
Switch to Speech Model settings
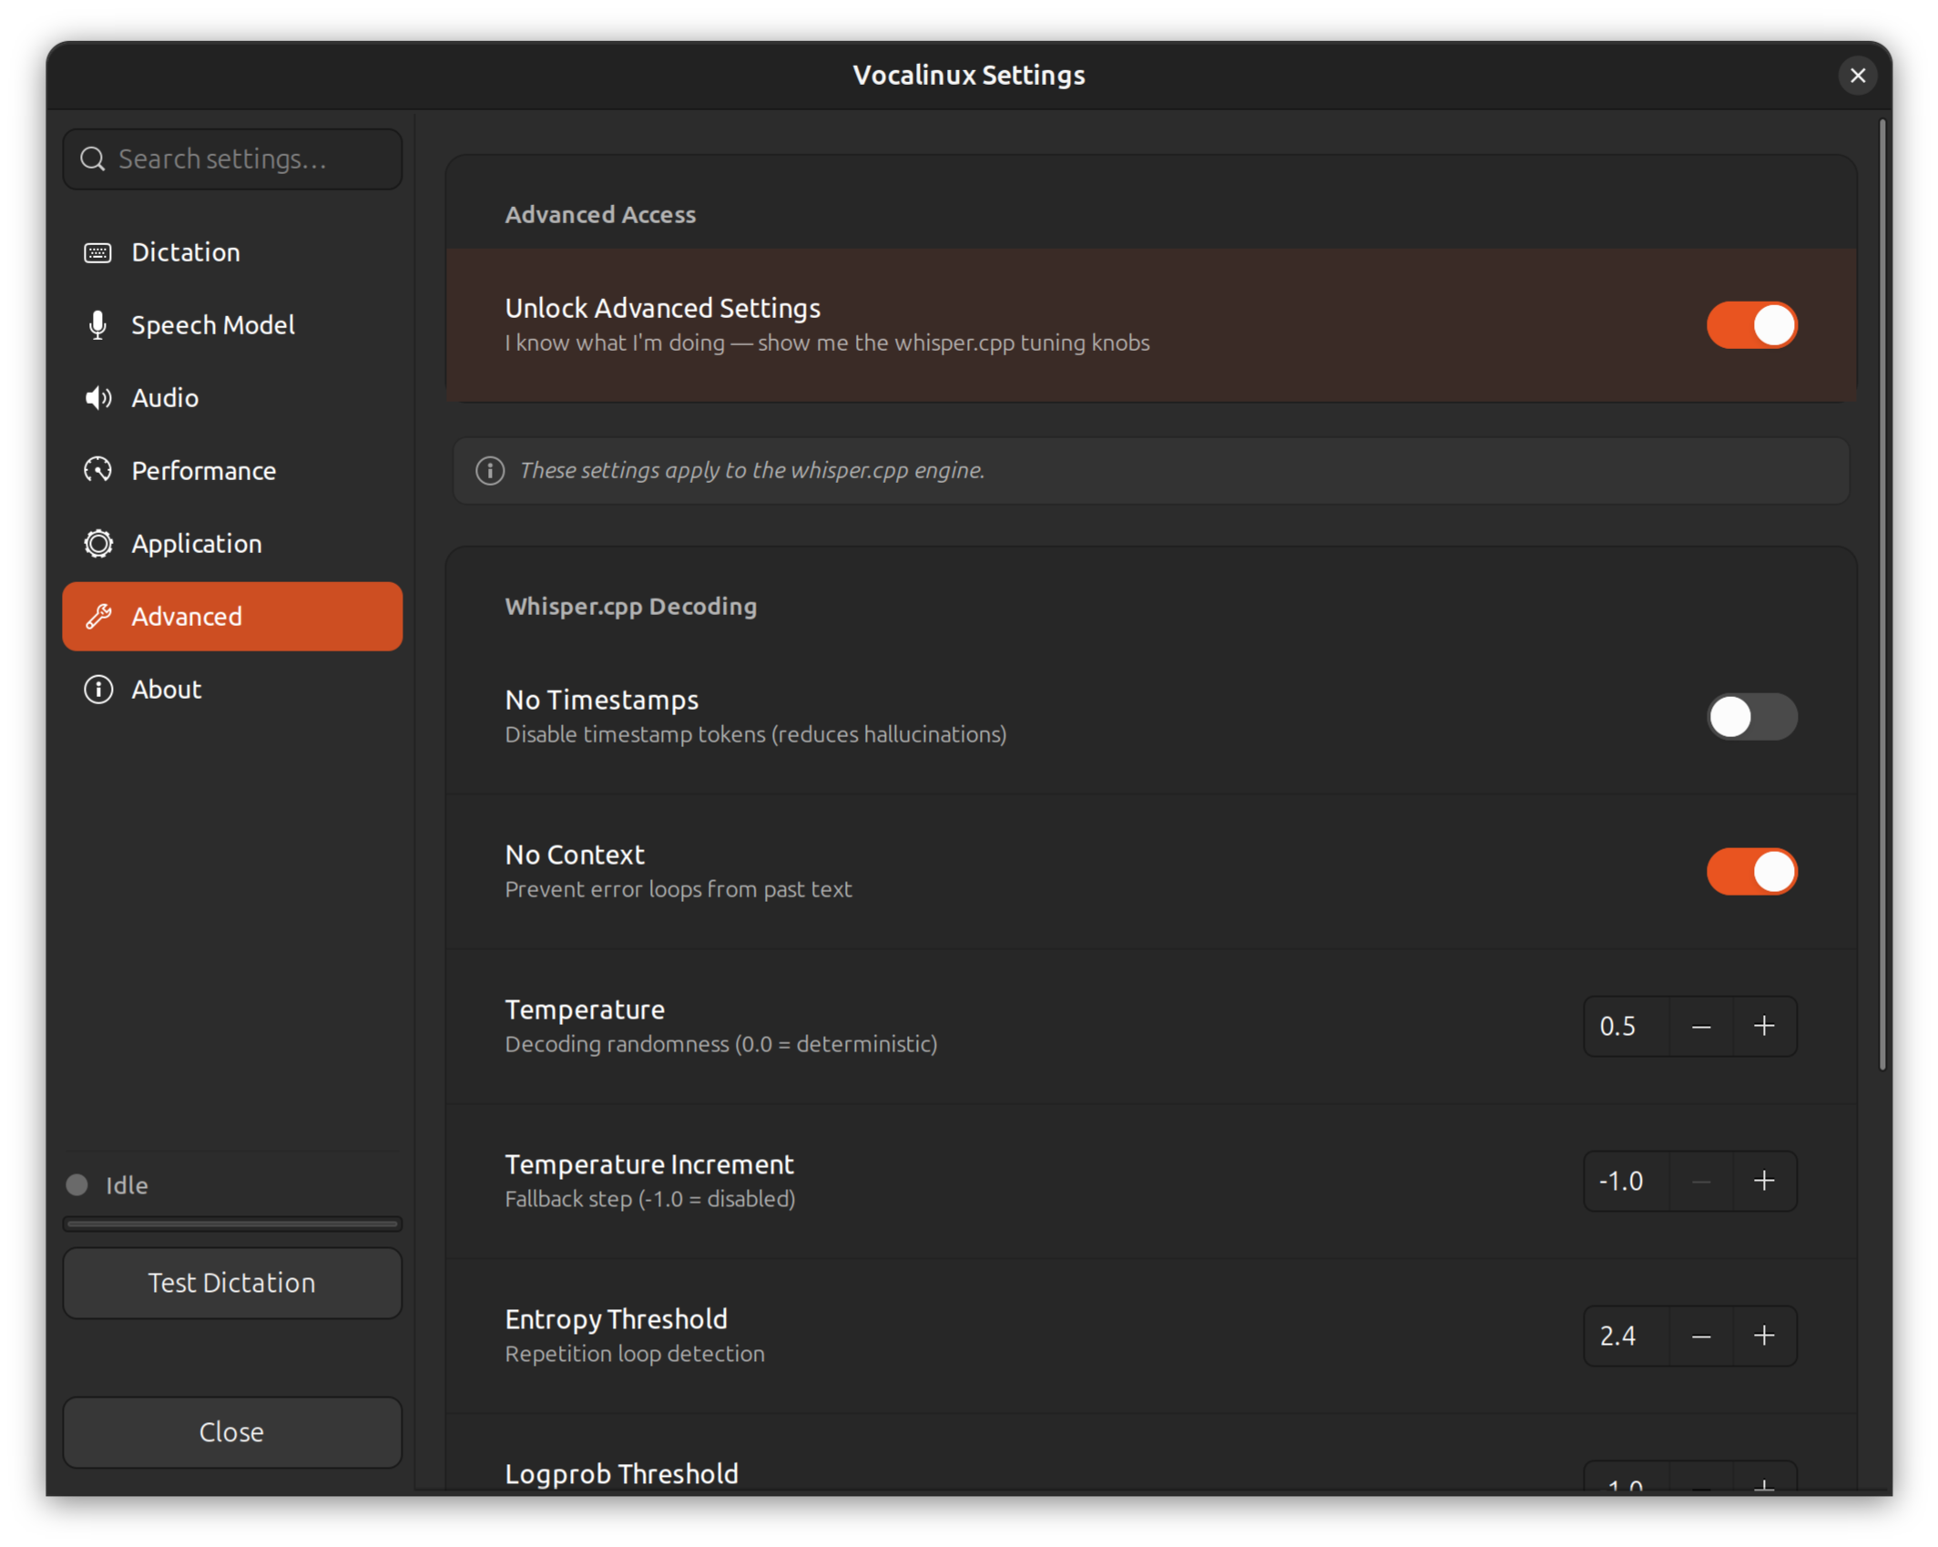232,325
